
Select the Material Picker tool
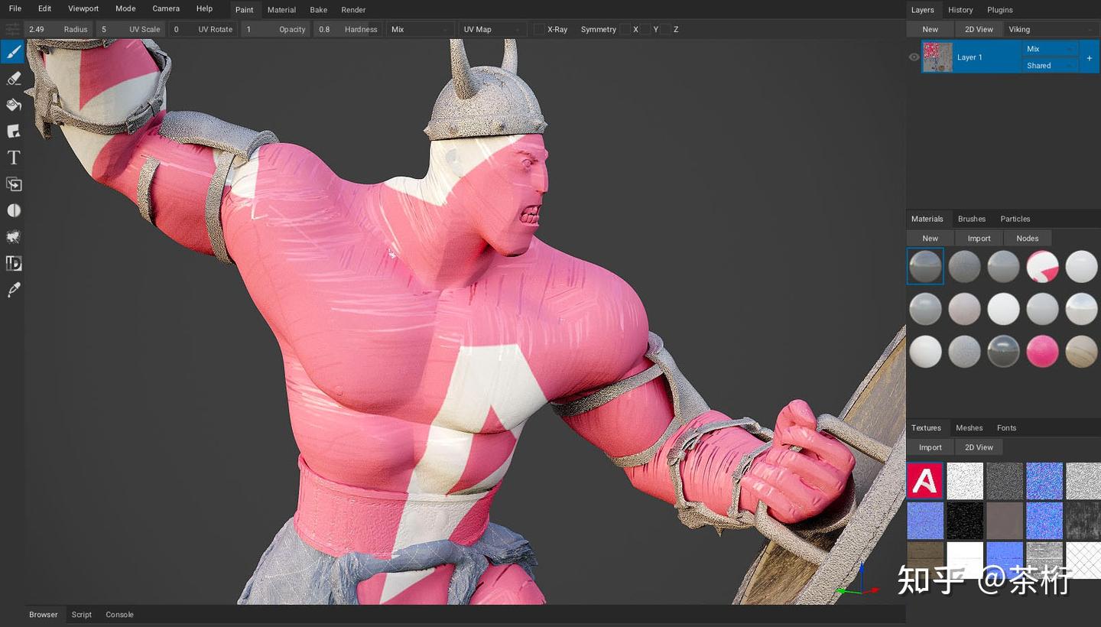[11, 289]
